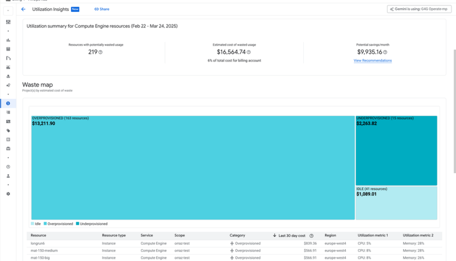
Task: Open help tooltip next to the 219 resources count
Action: [99, 51]
